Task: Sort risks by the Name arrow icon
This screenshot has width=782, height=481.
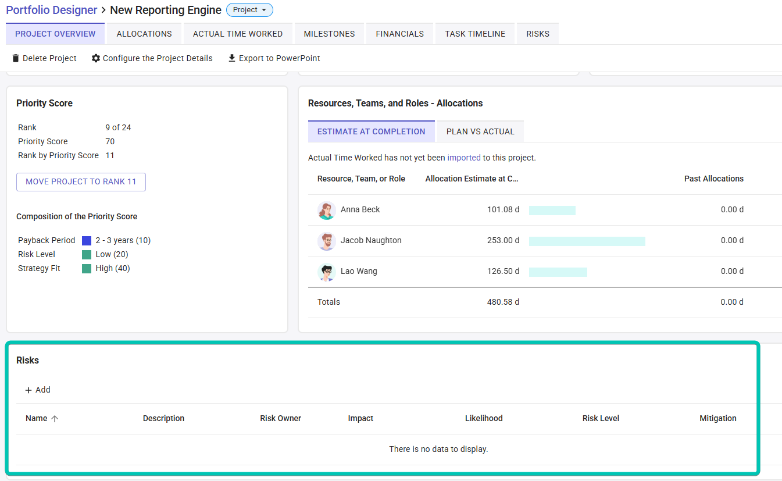Action: tap(55, 419)
